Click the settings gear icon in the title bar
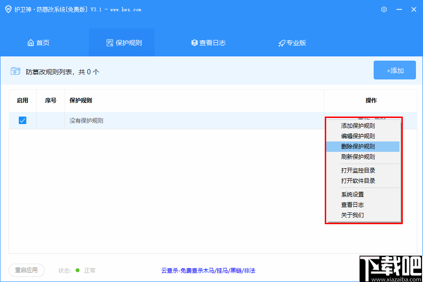The width and height of the screenshot is (423, 282). [384, 9]
